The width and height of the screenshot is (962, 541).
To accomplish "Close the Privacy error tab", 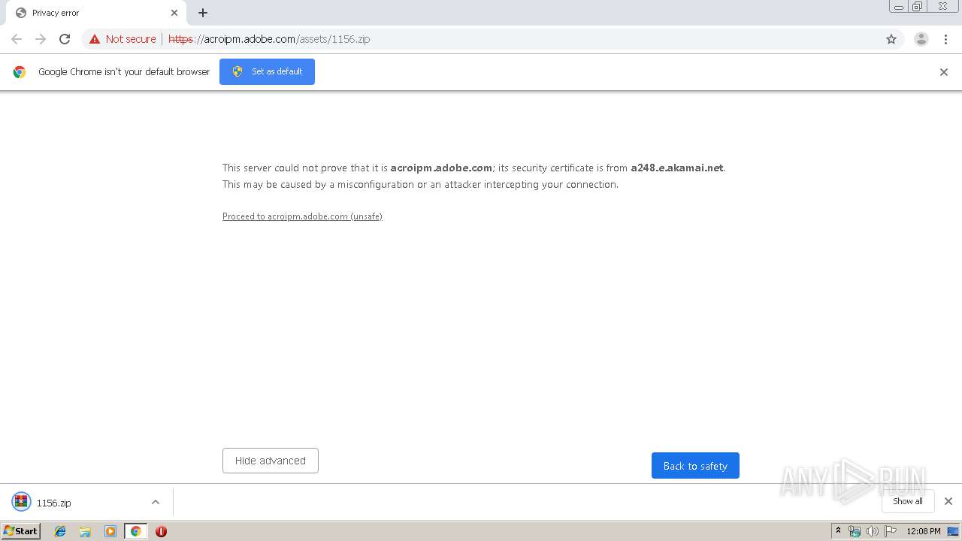I will 174,13.
